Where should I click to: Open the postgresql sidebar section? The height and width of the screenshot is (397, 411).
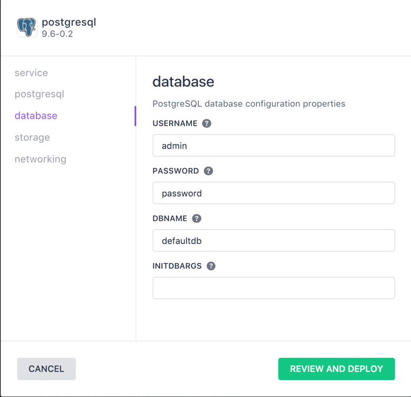tap(39, 94)
